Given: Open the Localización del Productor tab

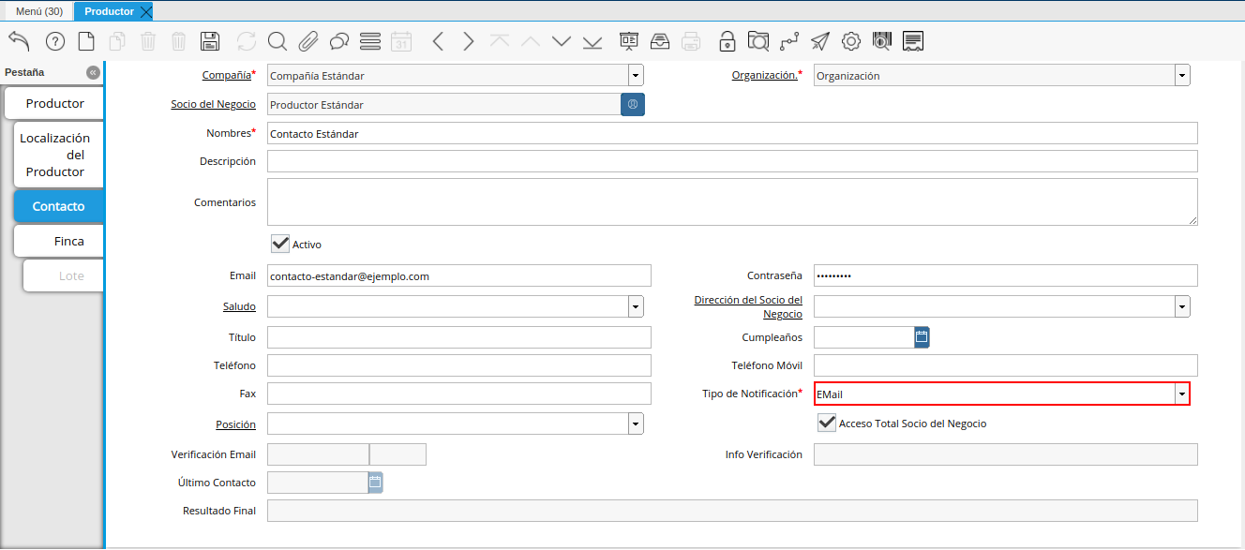Looking at the screenshot, I should [x=55, y=155].
